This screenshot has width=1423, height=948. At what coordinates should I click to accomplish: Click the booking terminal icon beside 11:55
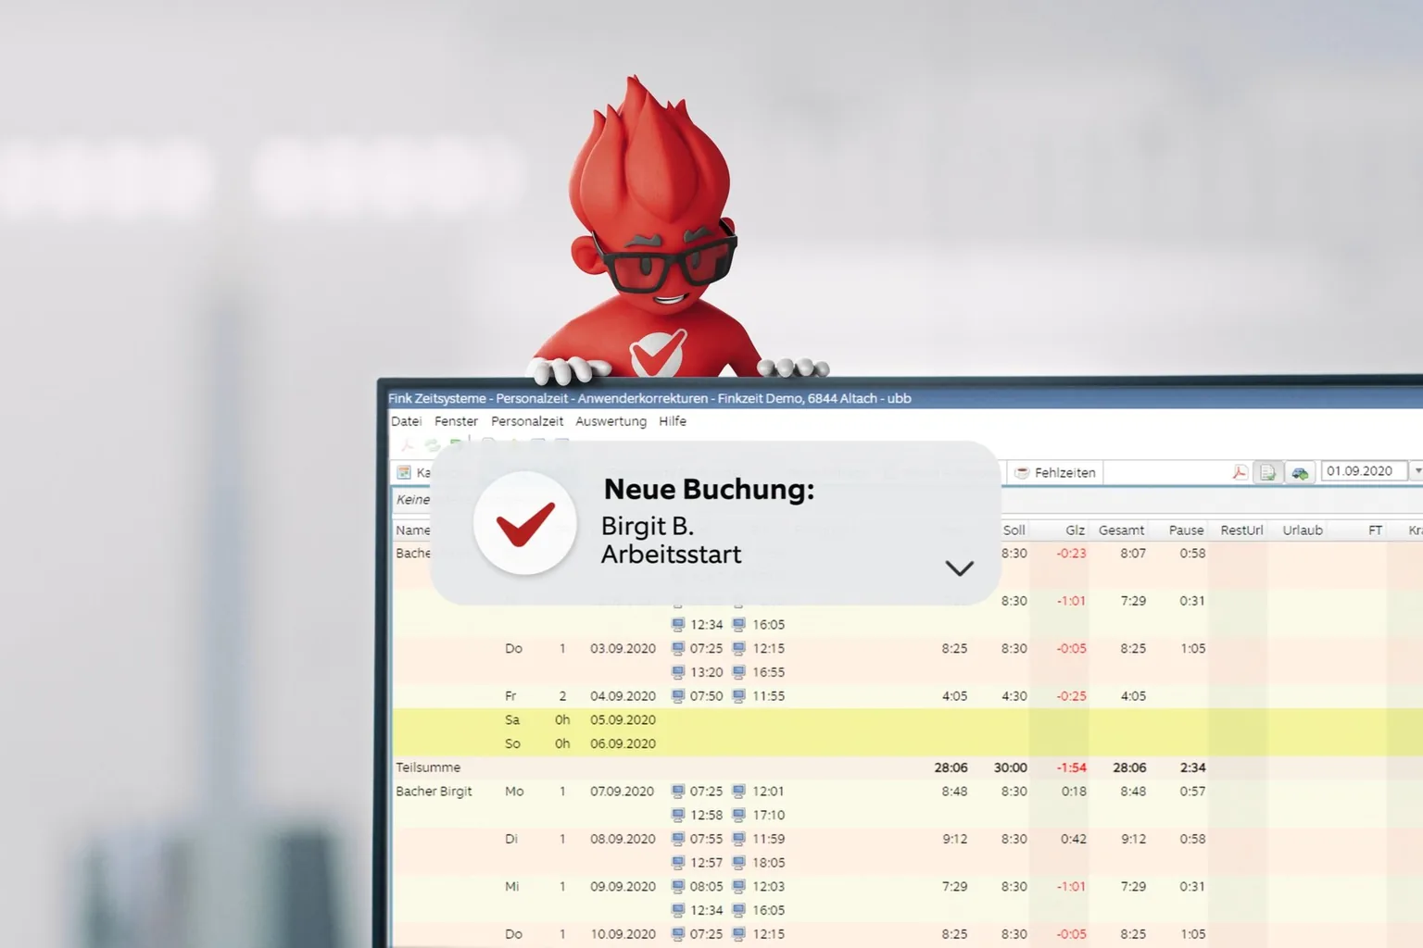click(x=738, y=696)
